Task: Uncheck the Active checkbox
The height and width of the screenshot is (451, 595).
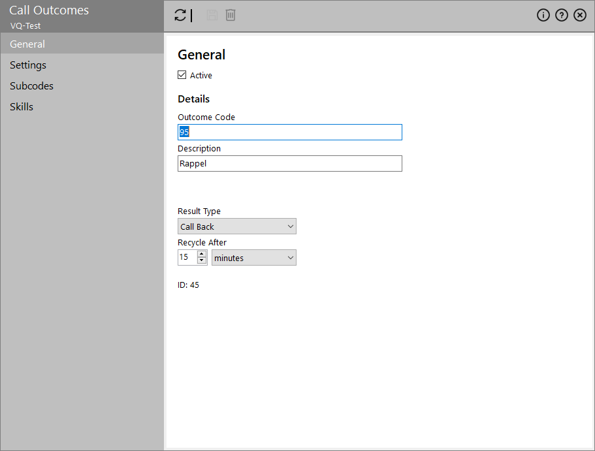Action: point(182,75)
